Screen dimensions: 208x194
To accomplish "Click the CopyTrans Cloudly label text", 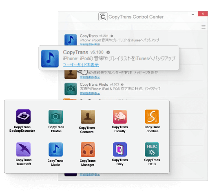I will (x=120, y=129).
